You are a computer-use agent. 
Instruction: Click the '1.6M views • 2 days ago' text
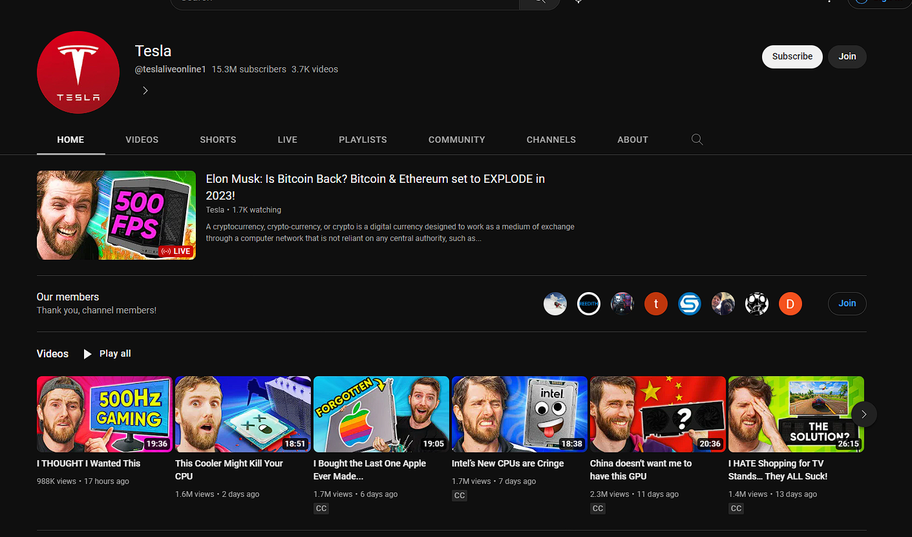click(217, 494)
